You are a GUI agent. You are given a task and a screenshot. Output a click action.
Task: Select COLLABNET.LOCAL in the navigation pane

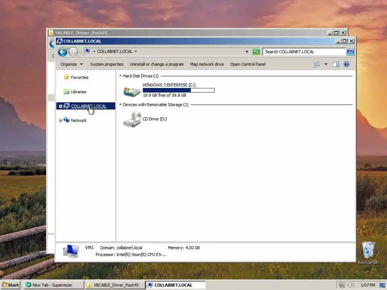pos(88,106)
